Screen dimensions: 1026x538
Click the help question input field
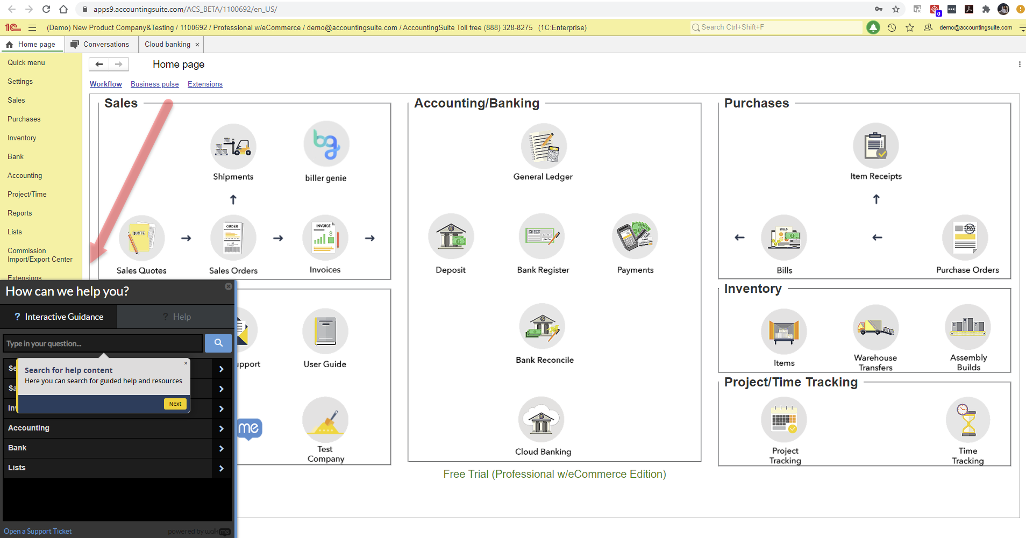[x=103, y=343]
